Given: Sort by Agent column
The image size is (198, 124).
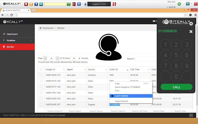Looking at the screenshot, I should (76, 69).
